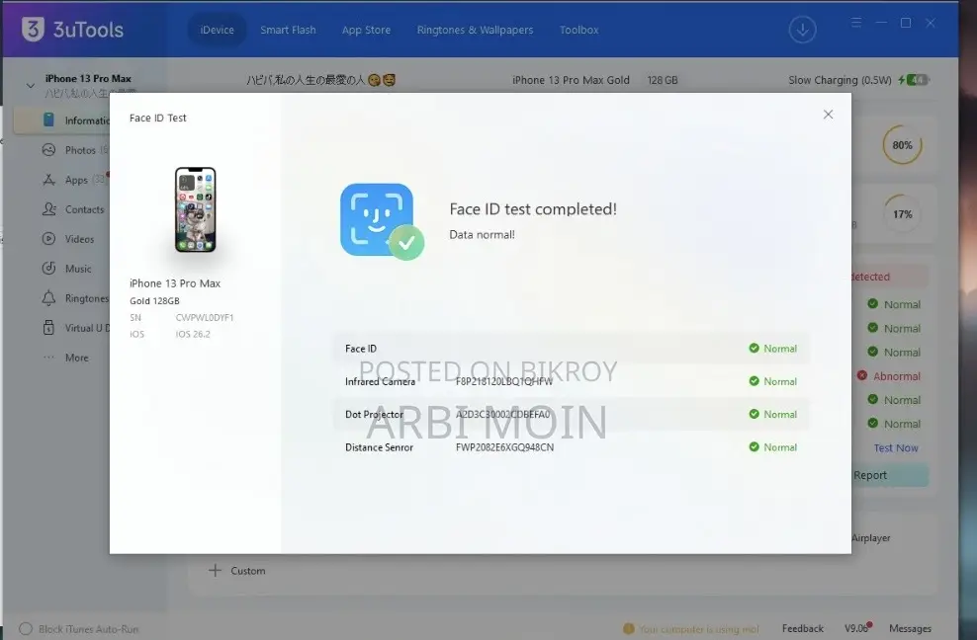The width and height of the screenshot is (977, 640).
Task: Open the download manager arrow icon
Action: click(x=802, y=30)
